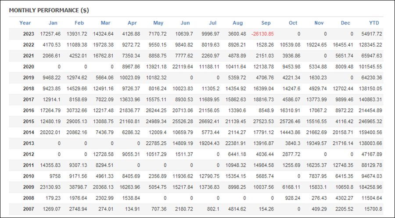The height and width of the screenshot is (218, 395).
Task: Click the red -26130.85 September 2023 value
Action: pos(262,34)
